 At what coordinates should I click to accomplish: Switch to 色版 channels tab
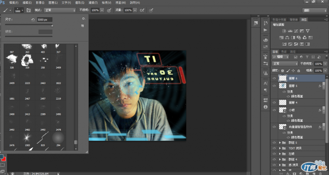[x=284, y=52]
